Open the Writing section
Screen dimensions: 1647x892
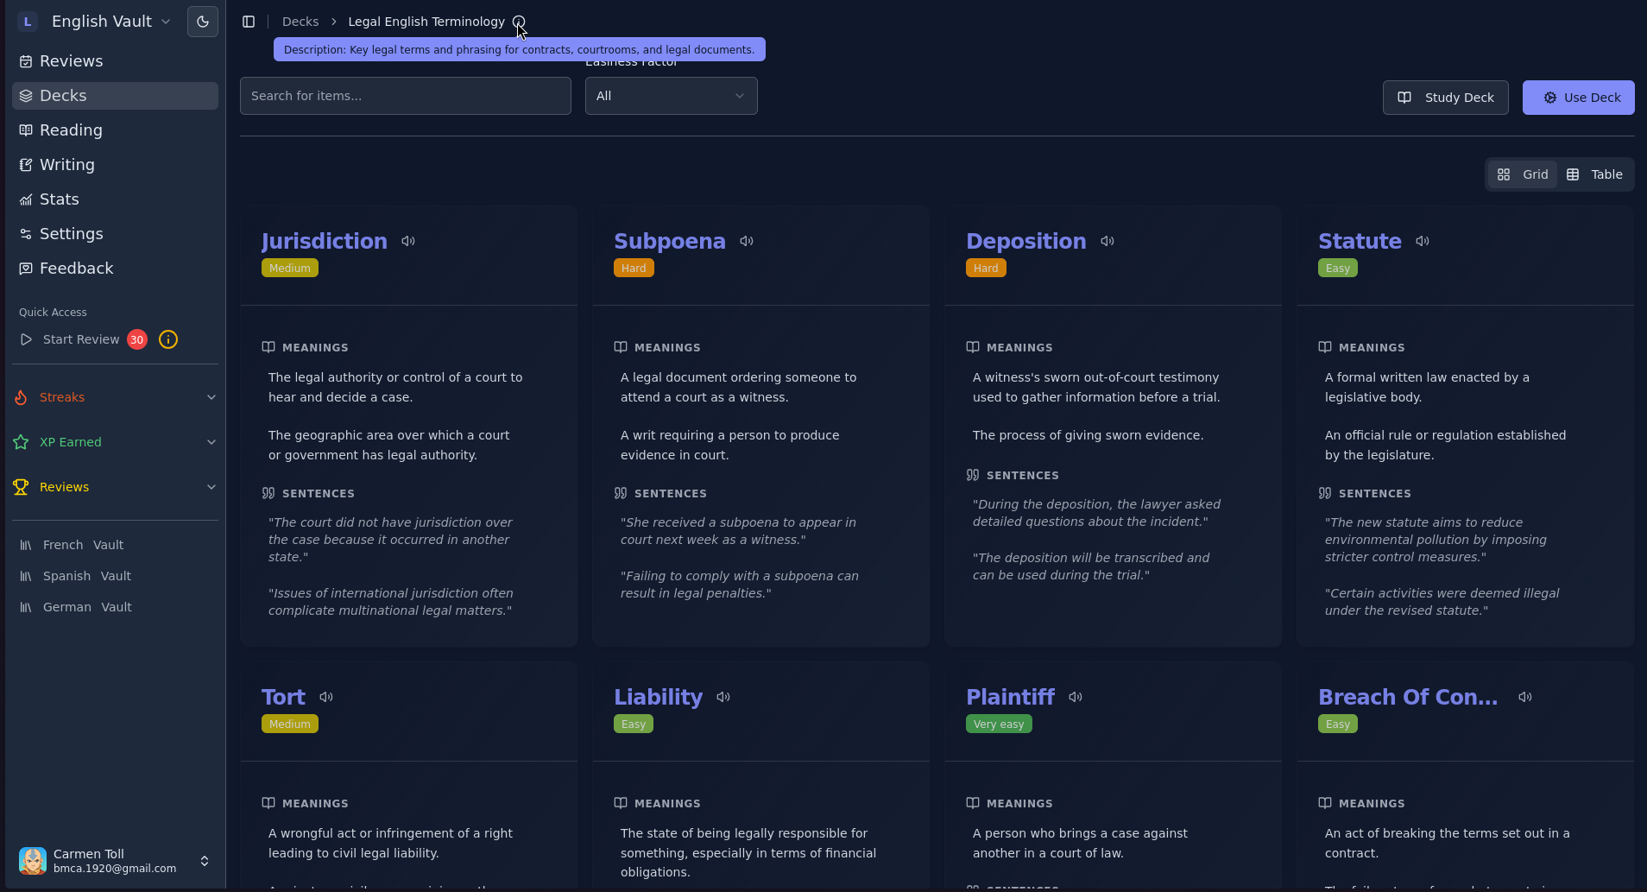coord(66,164)
